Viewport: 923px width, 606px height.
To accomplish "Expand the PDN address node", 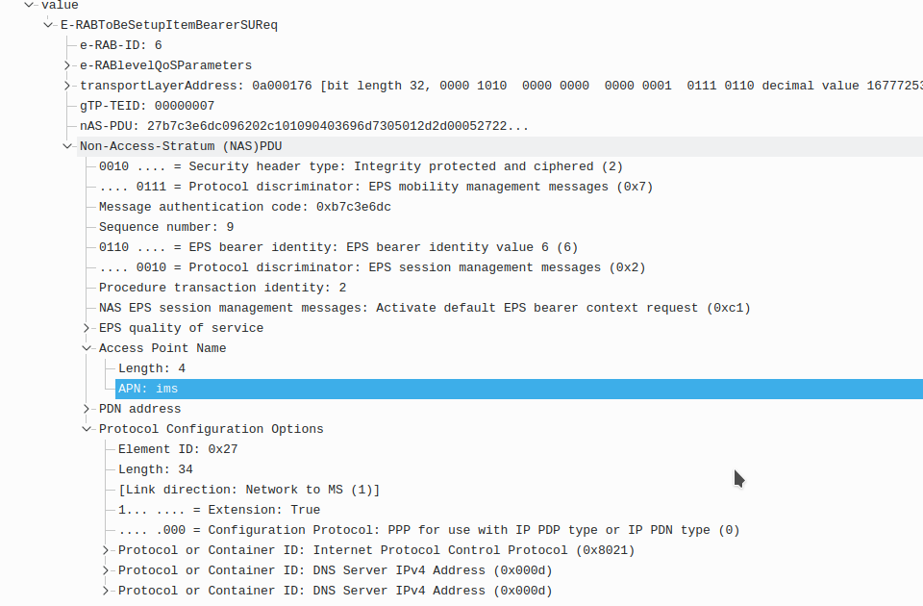I will (x=86, y=408).
